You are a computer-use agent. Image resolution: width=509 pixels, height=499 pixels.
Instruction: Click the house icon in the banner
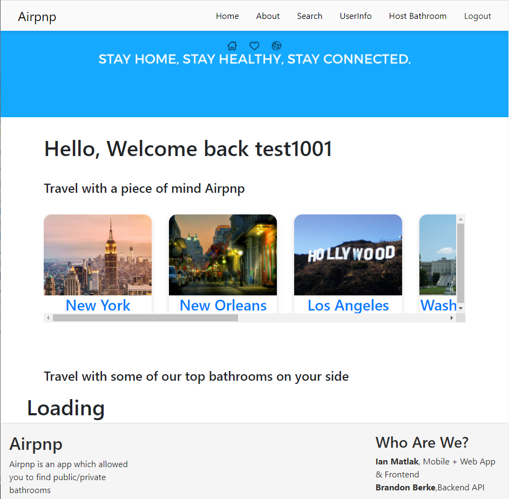click(x=232, y=46)
